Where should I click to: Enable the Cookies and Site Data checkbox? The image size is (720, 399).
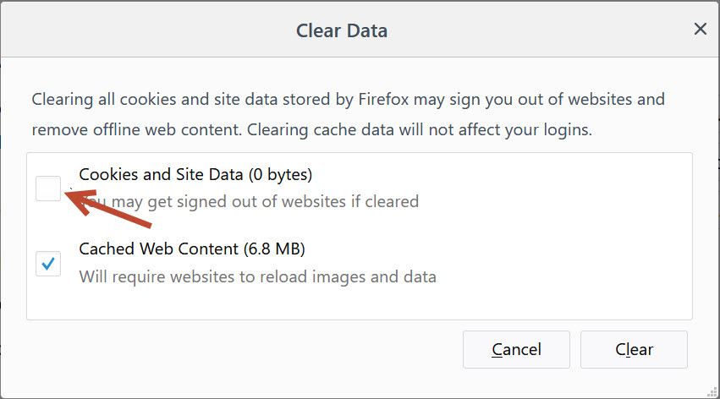coord(48,188)
